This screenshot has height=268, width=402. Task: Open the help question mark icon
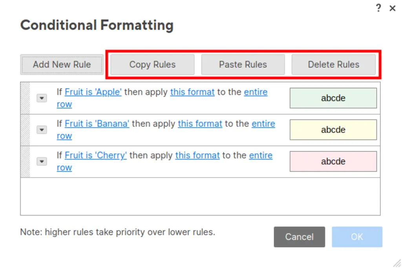click(x=378, y=8)
